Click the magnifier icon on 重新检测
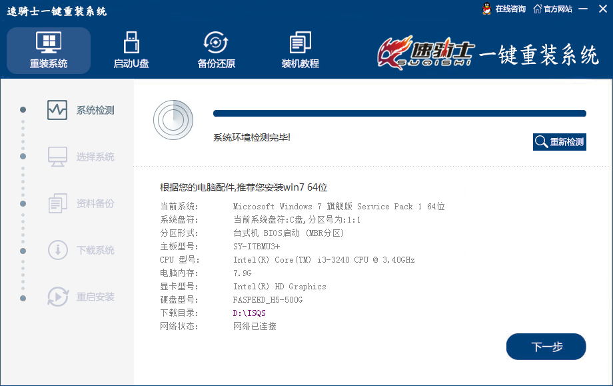613x386 pixels. [x=542, y=141]
